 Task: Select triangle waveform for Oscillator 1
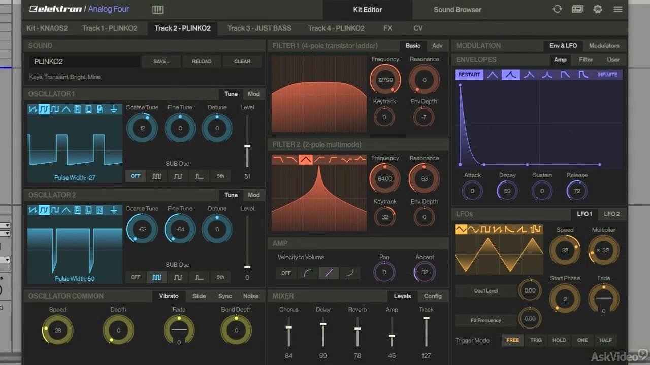click(66, 109)
